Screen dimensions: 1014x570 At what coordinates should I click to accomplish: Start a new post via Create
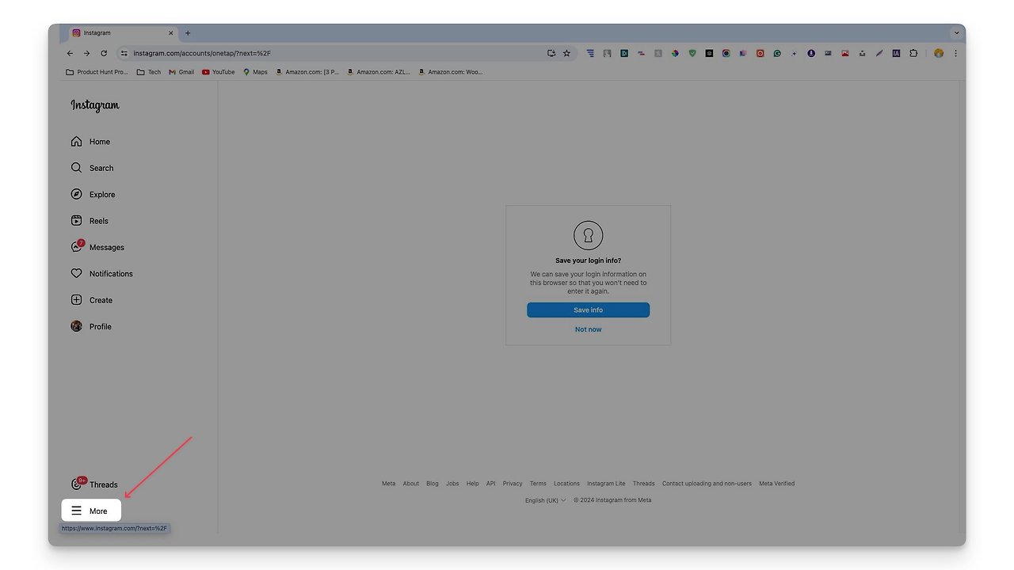click(92, 300)
